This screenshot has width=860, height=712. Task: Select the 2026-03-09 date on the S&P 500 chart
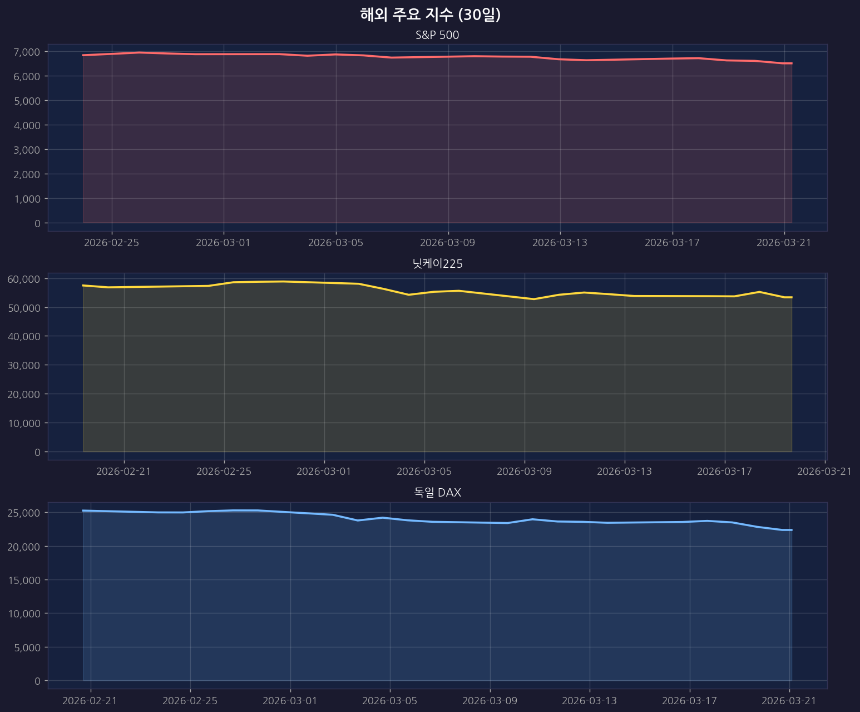tap(448, 243)
